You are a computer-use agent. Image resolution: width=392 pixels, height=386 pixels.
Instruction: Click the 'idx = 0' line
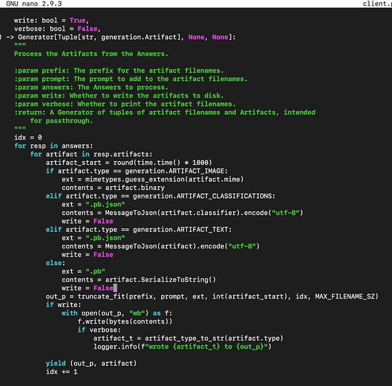point(28,138)
